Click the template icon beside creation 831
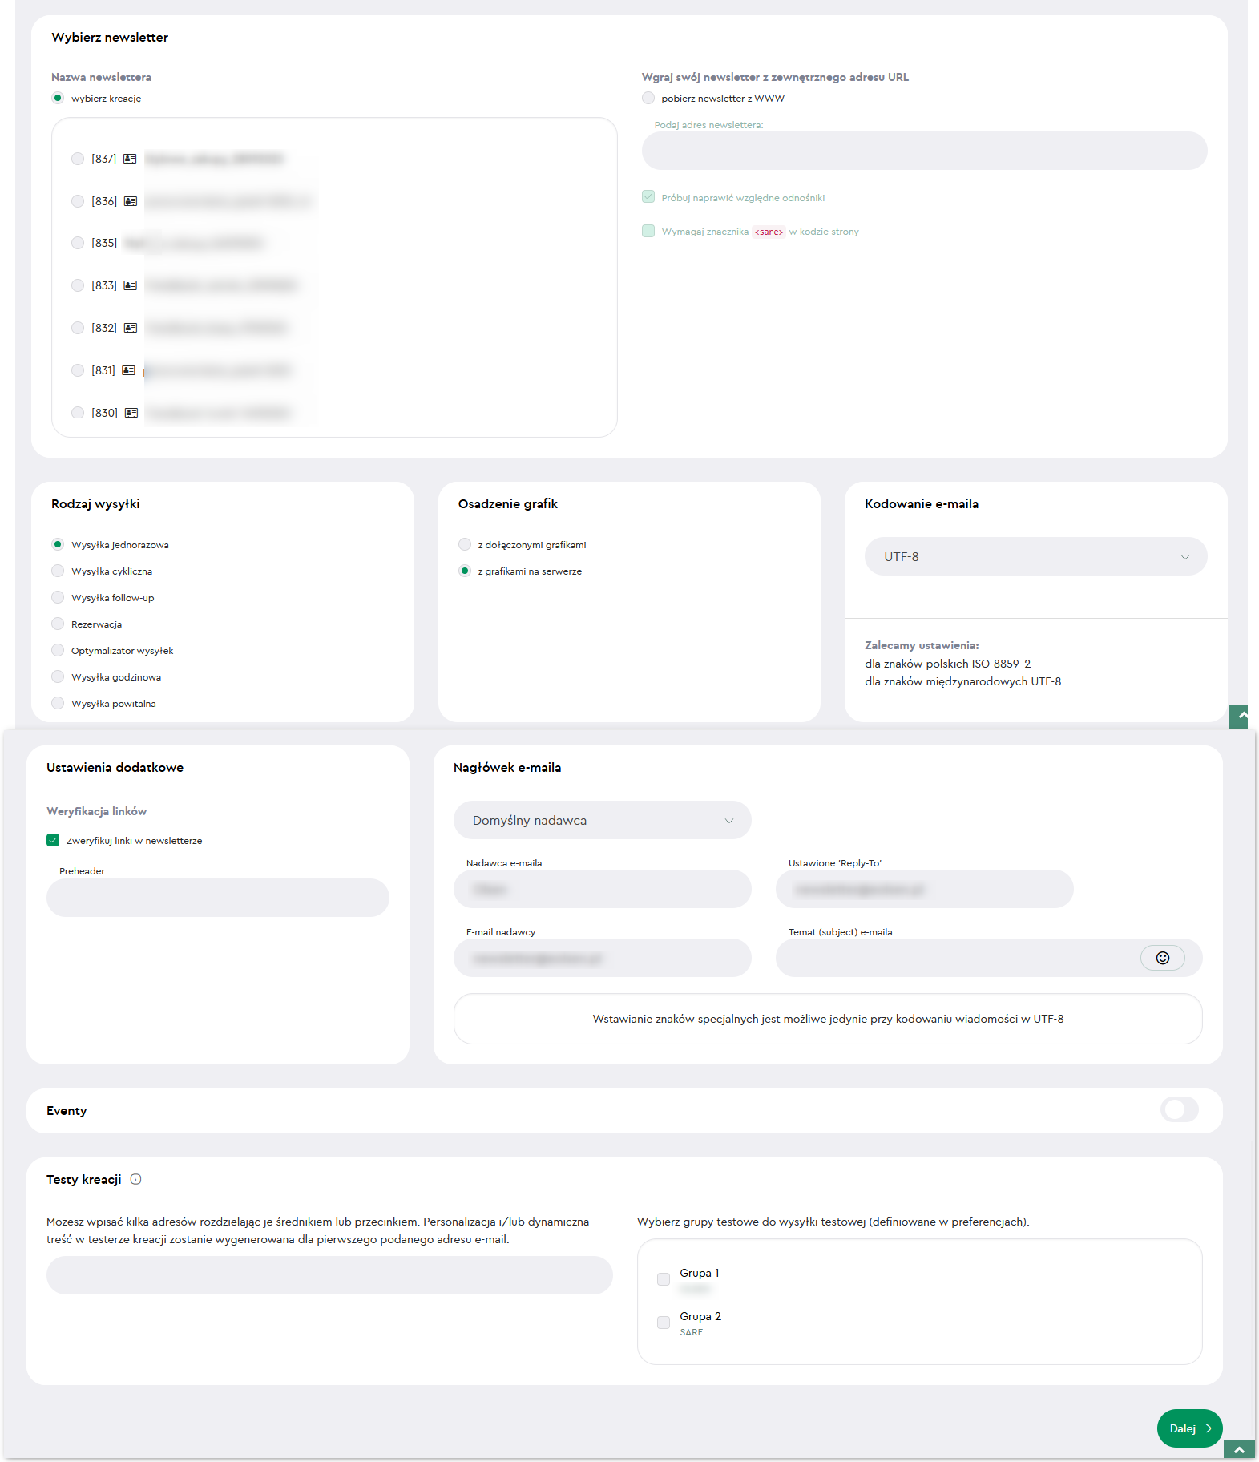Viewport: 1259px width, 1462px height. point(128,370)
